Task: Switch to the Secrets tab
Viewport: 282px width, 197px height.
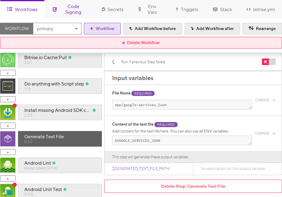Action: coord(112,9)
